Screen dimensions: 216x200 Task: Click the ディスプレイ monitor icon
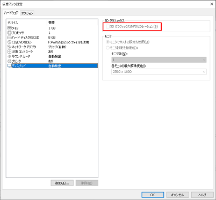pos(10,66)
